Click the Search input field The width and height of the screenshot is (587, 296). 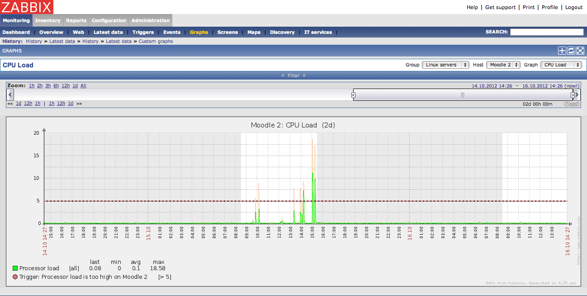click(547, 32)
